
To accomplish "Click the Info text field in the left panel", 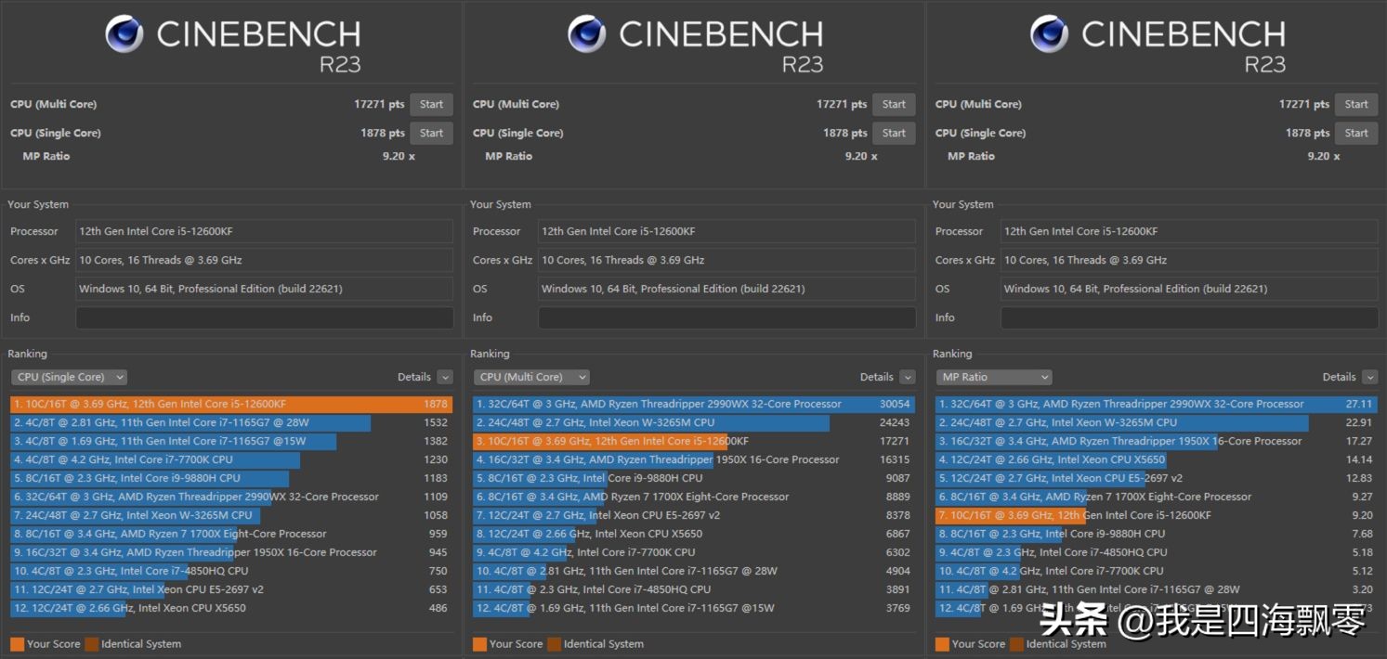I will click(x=264, y=317).
